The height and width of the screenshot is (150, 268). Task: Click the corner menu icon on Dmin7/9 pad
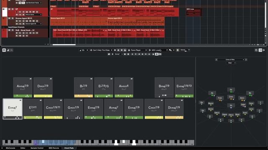[51, 79]
